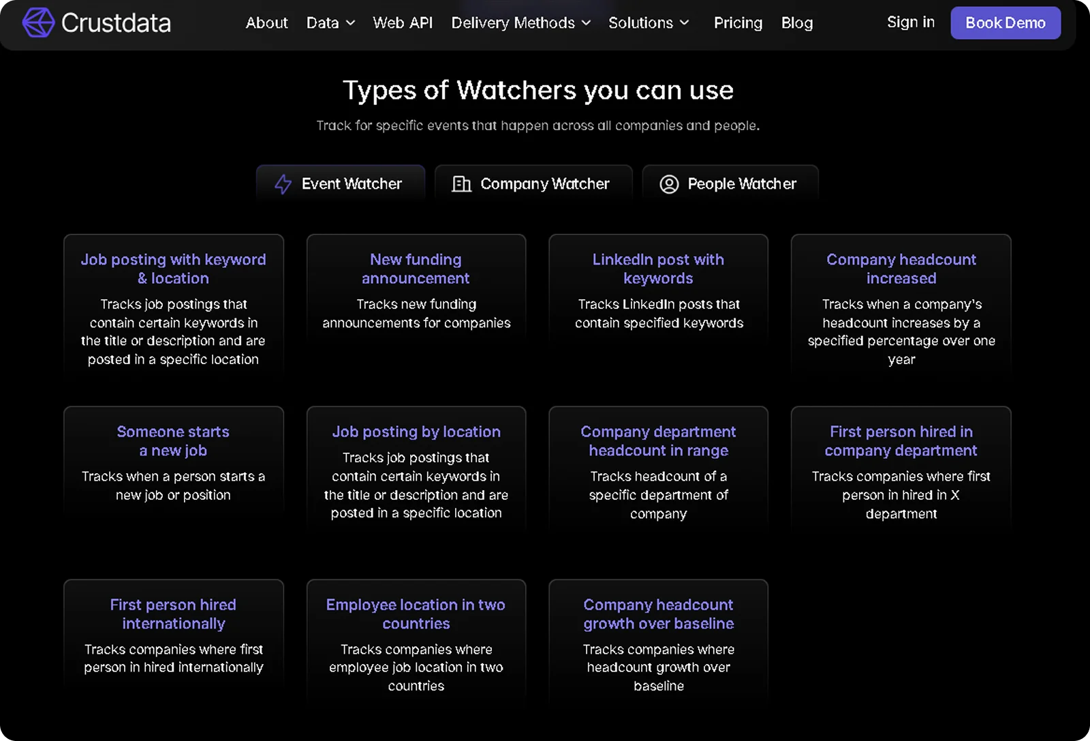Open the Company headcount increased card
1090x741 pixels.
901,307
